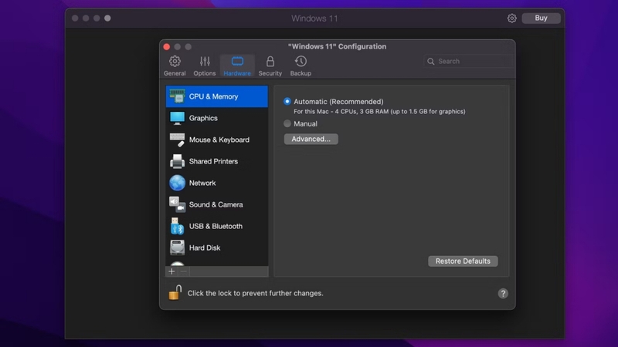Screen dimensions: 618x347
Task: Click the Search field in Configuration window
Action: pyautogui.click(x=468, y=62)
